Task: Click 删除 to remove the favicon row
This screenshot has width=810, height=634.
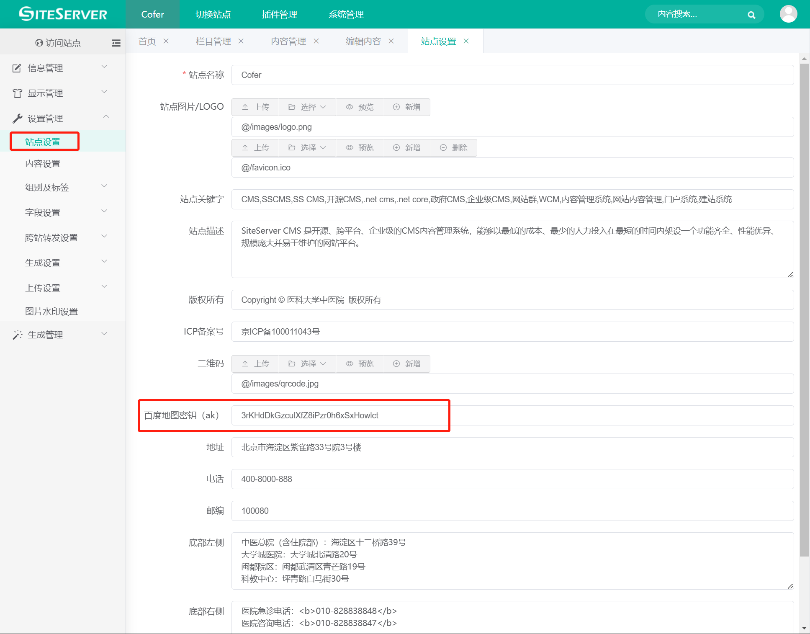Action: point(453,148)
